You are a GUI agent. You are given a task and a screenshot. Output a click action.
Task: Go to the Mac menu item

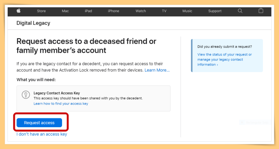[65, 11]
